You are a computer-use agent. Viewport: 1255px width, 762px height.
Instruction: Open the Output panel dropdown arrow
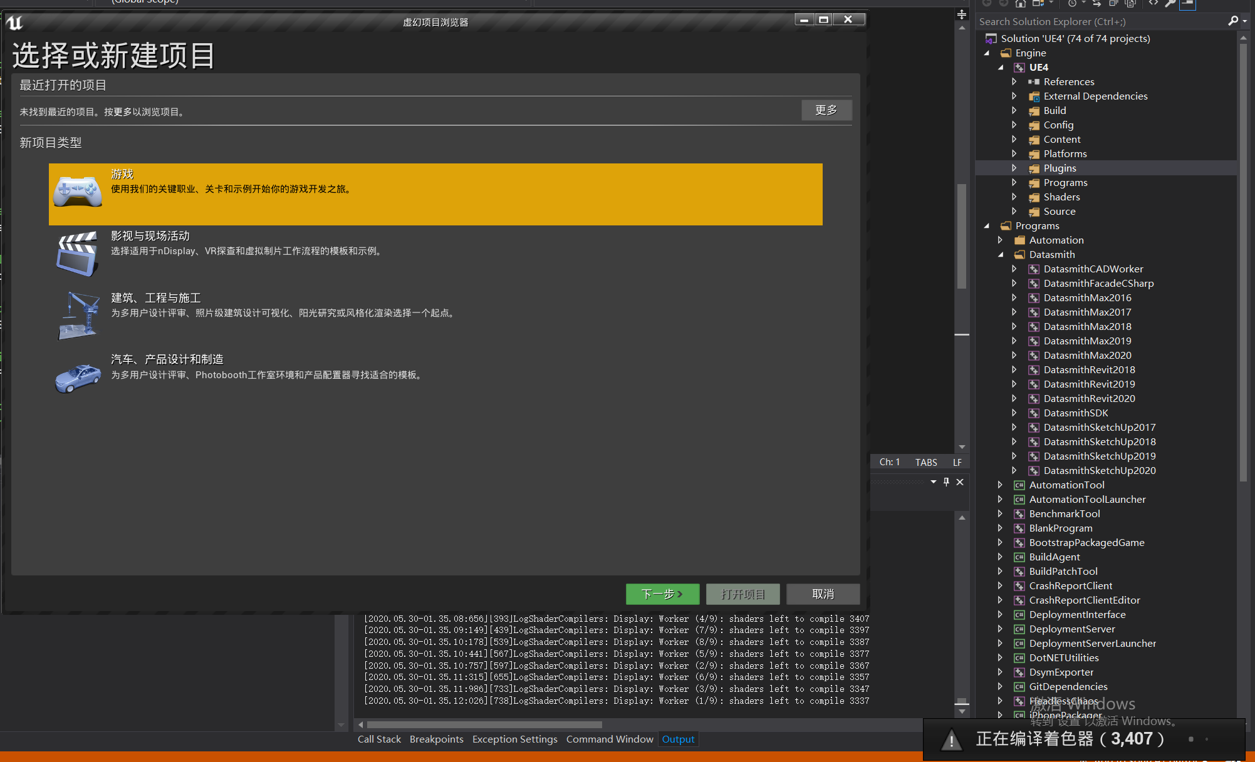(x=933, y=481)
